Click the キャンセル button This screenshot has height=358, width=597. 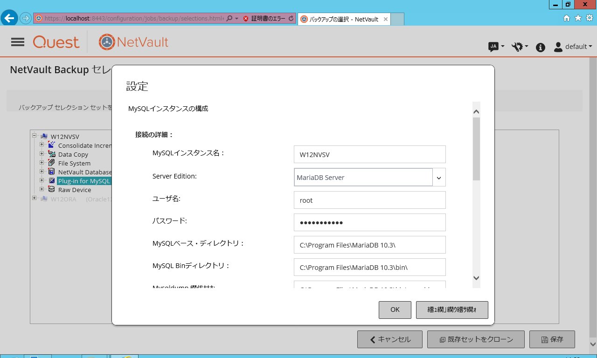pyautogui.click(x=390, y=339)
